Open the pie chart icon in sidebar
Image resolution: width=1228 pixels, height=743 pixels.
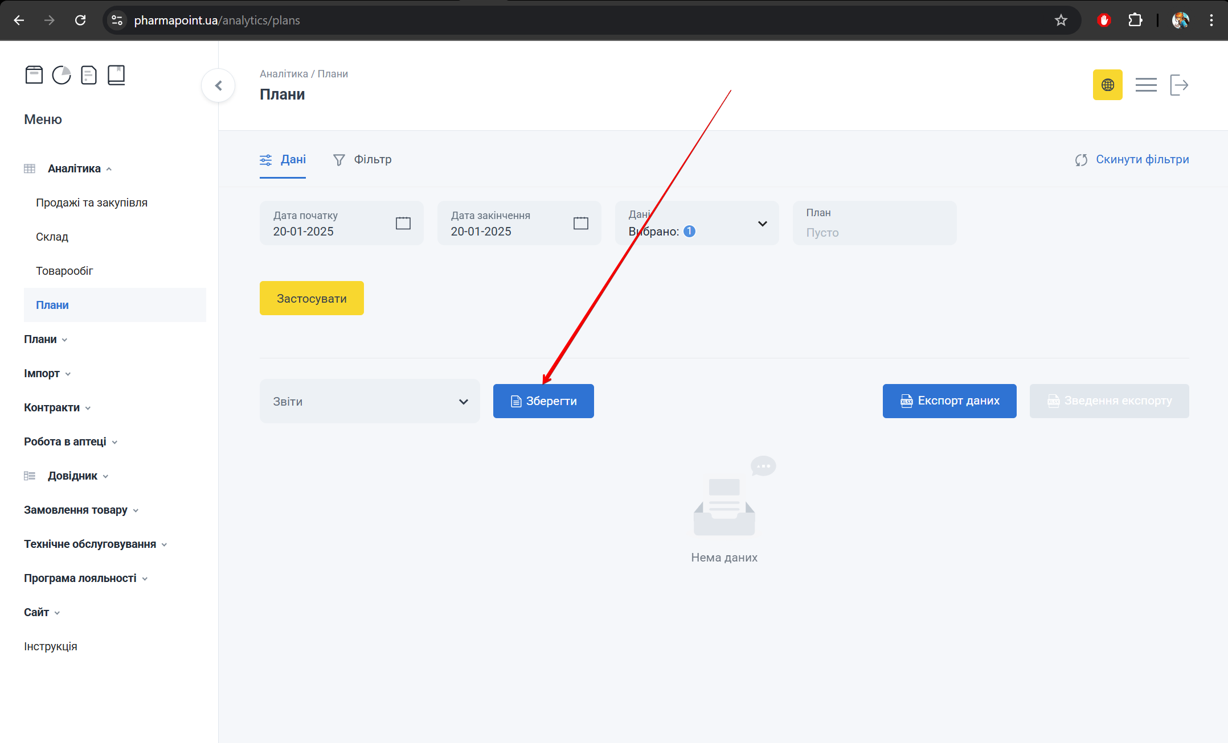(x=62, y=75)
